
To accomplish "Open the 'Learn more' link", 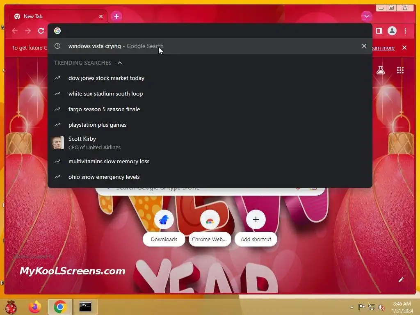I will point(383,48).
